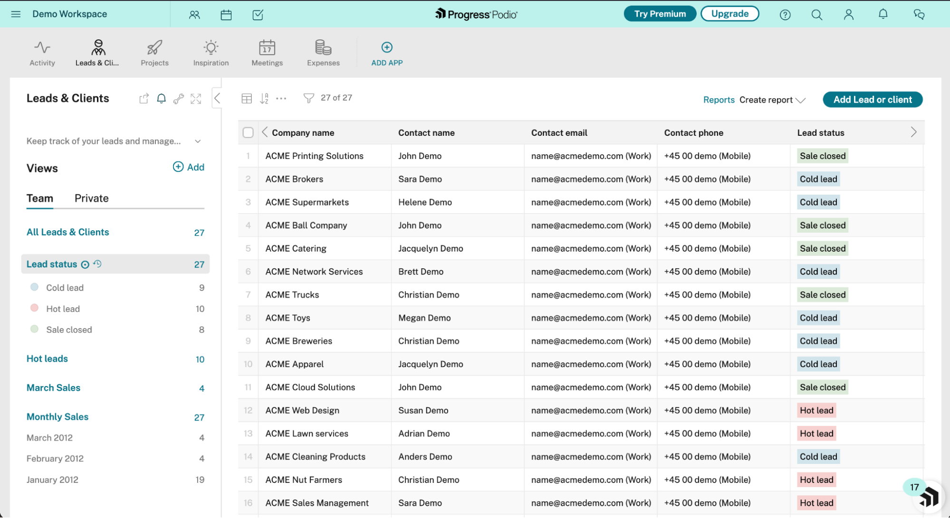The image size is (950, 518).
Task: Click Megan Demo contact name
Action: 424,318
